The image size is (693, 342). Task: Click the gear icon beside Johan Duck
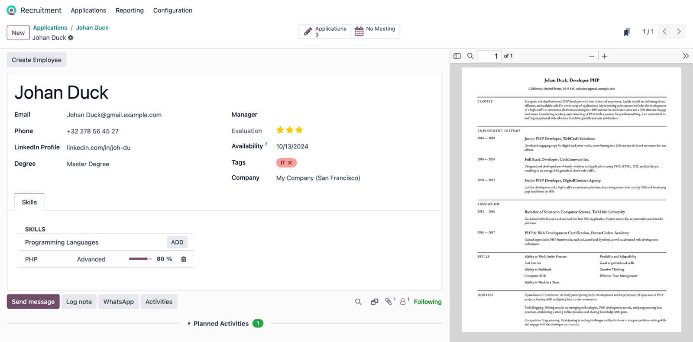(71, 38)
